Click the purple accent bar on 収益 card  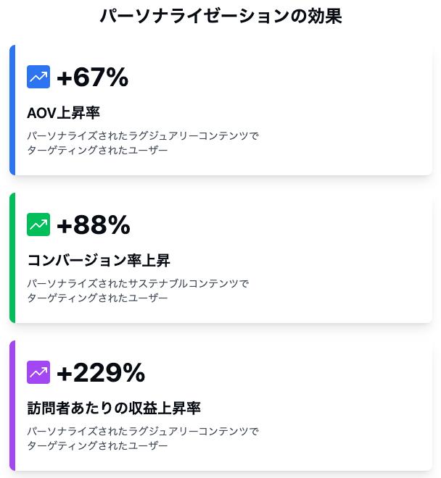click(x=12, y=406)
